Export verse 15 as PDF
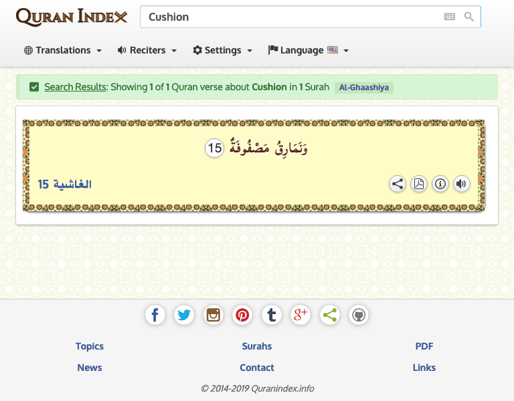This screenshot has height=401, width=514. point(418,184)
